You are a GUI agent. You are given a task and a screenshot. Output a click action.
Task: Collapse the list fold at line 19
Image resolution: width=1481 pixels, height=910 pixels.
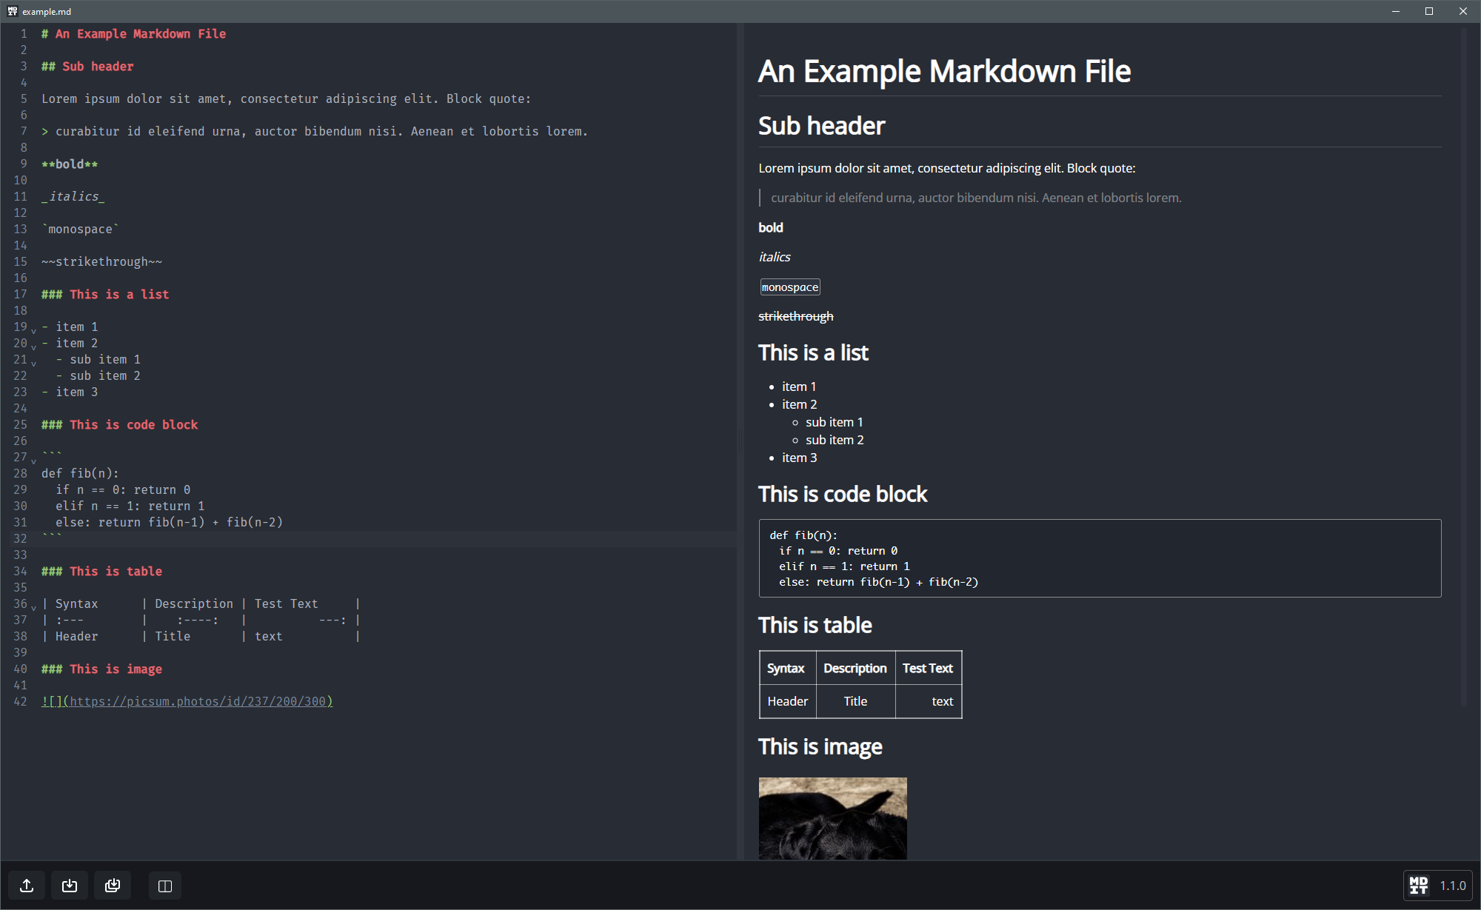pyautogui.click(x=33, y=330)
